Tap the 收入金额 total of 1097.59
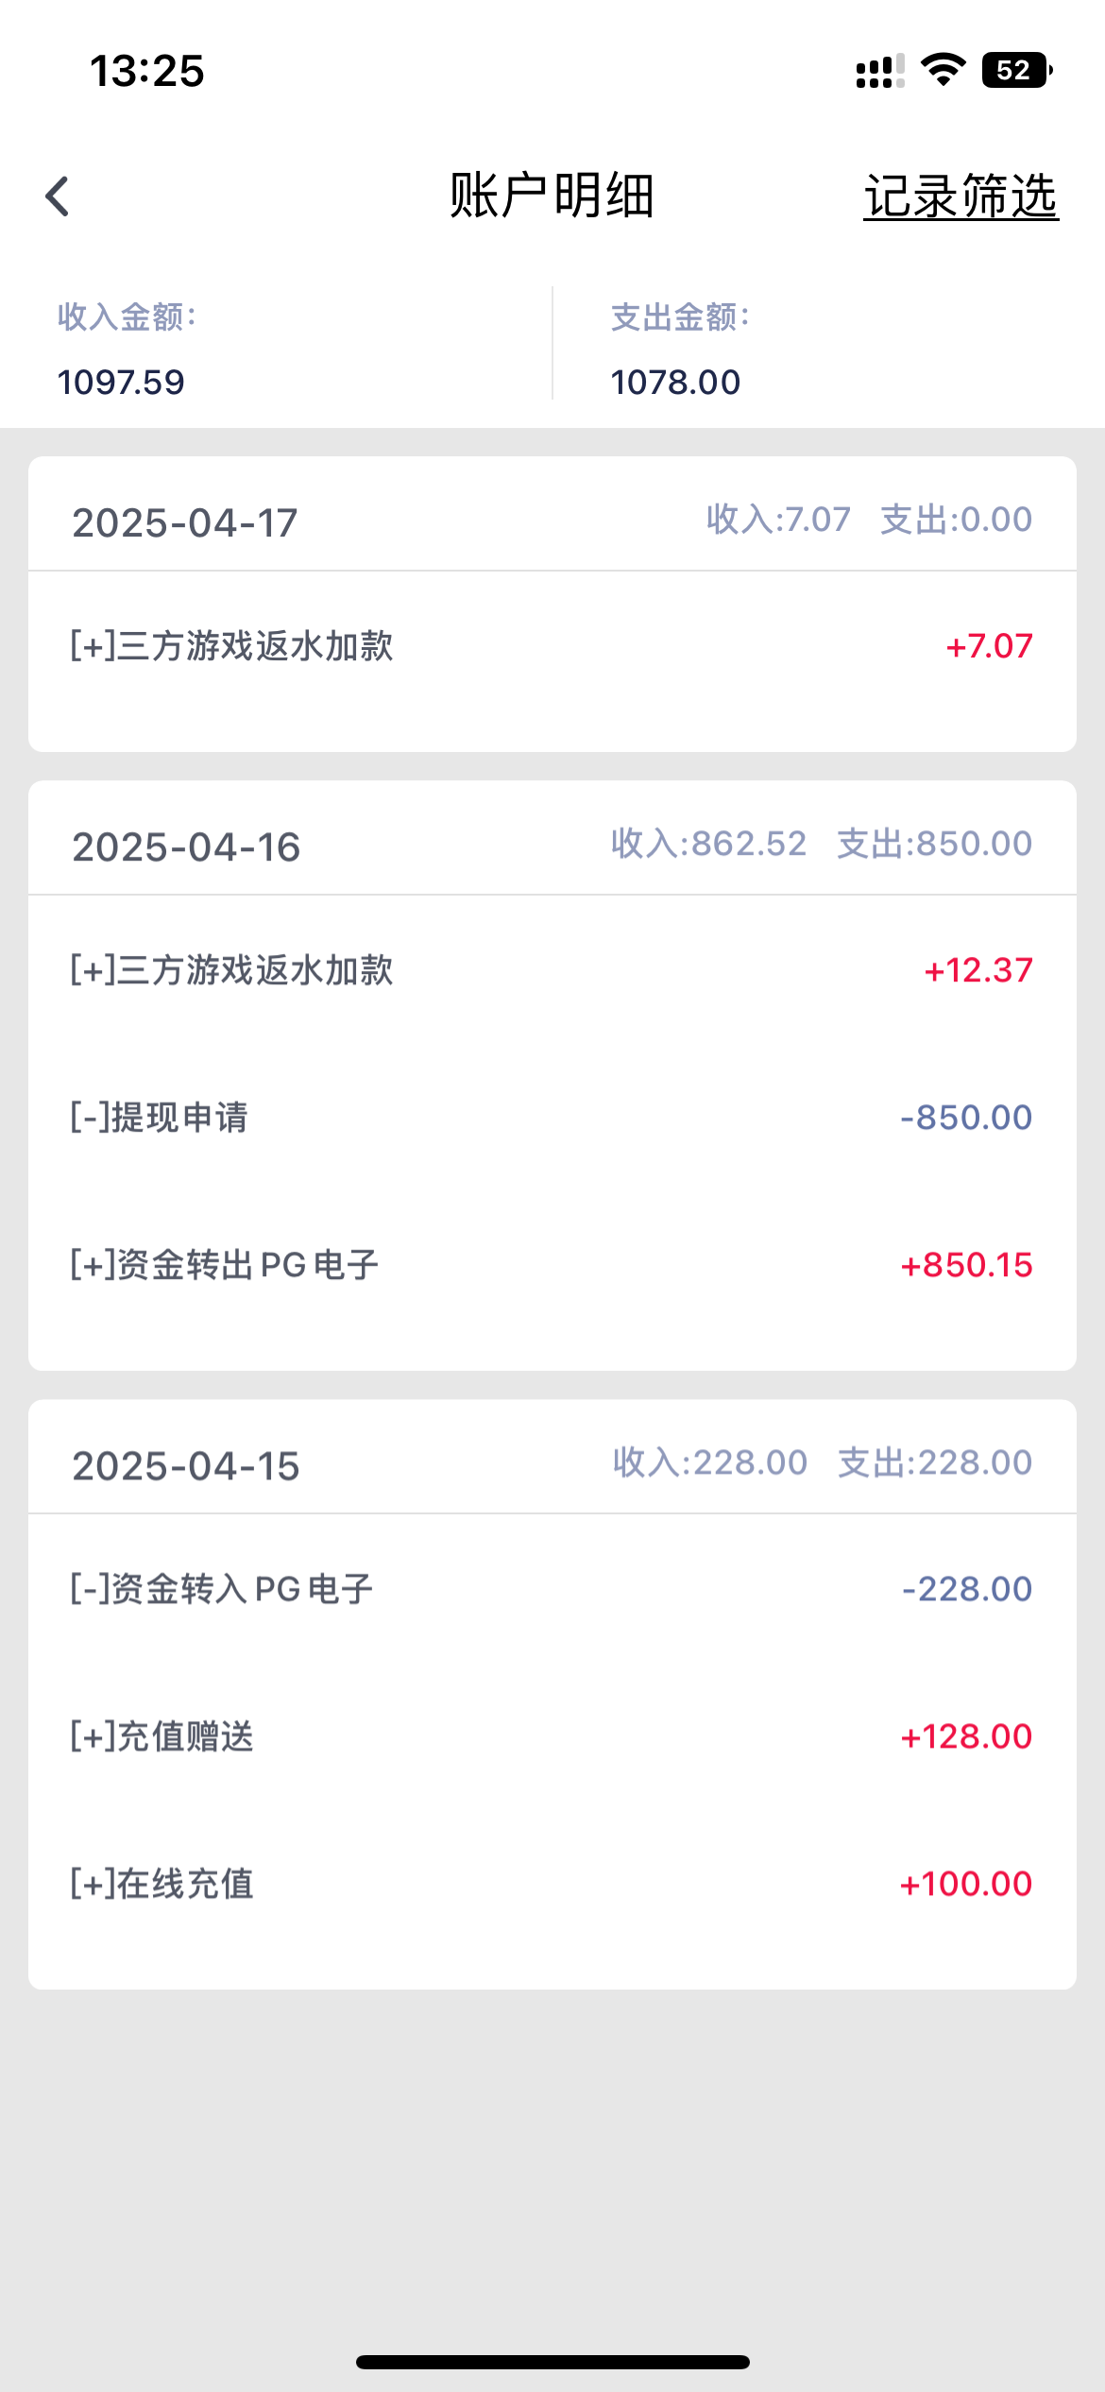Viewport: 1105px width, 2392px height. click(121, 382)
